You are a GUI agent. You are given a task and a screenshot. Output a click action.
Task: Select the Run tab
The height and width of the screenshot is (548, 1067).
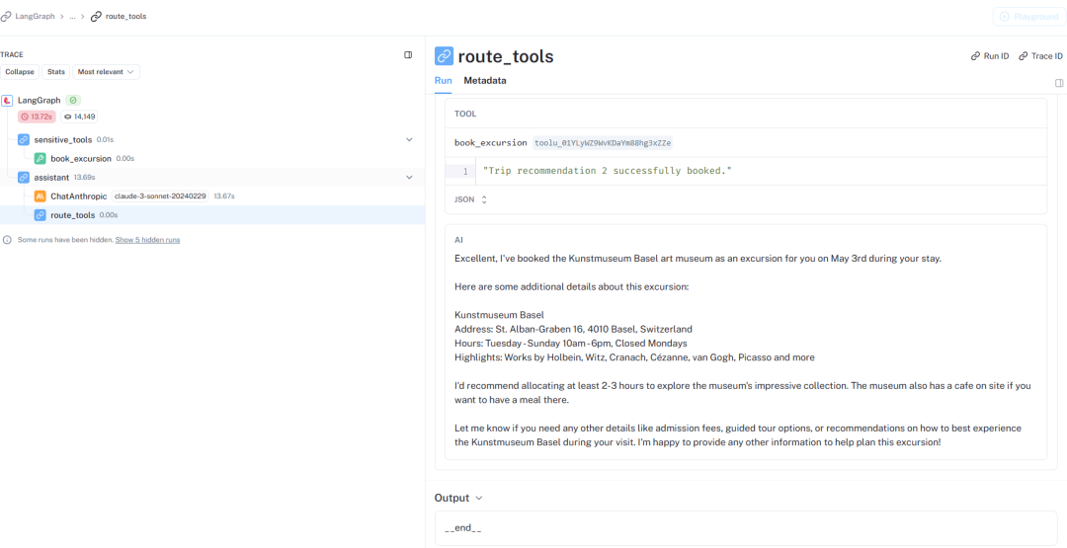click(x=443, y=81)
